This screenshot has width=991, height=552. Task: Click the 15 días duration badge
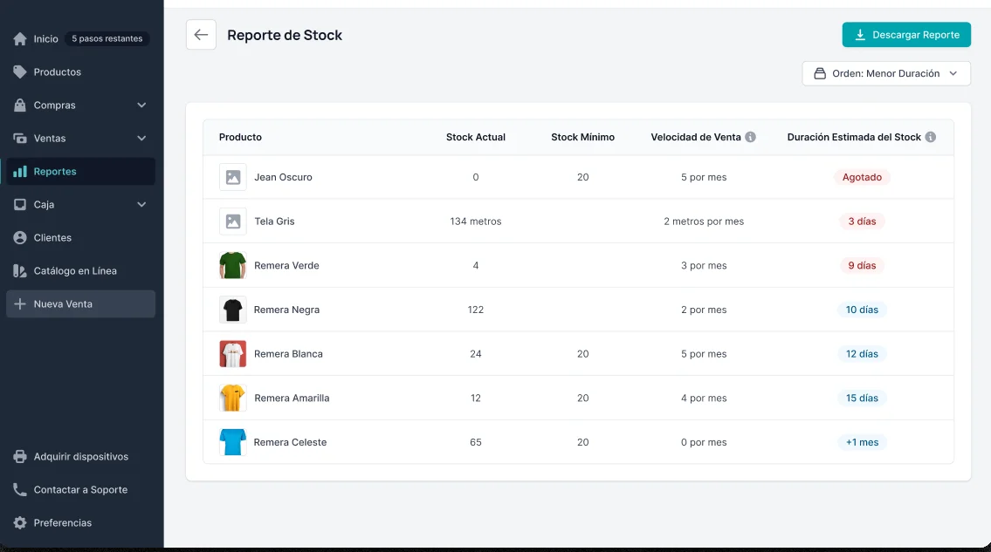[862, 398]
